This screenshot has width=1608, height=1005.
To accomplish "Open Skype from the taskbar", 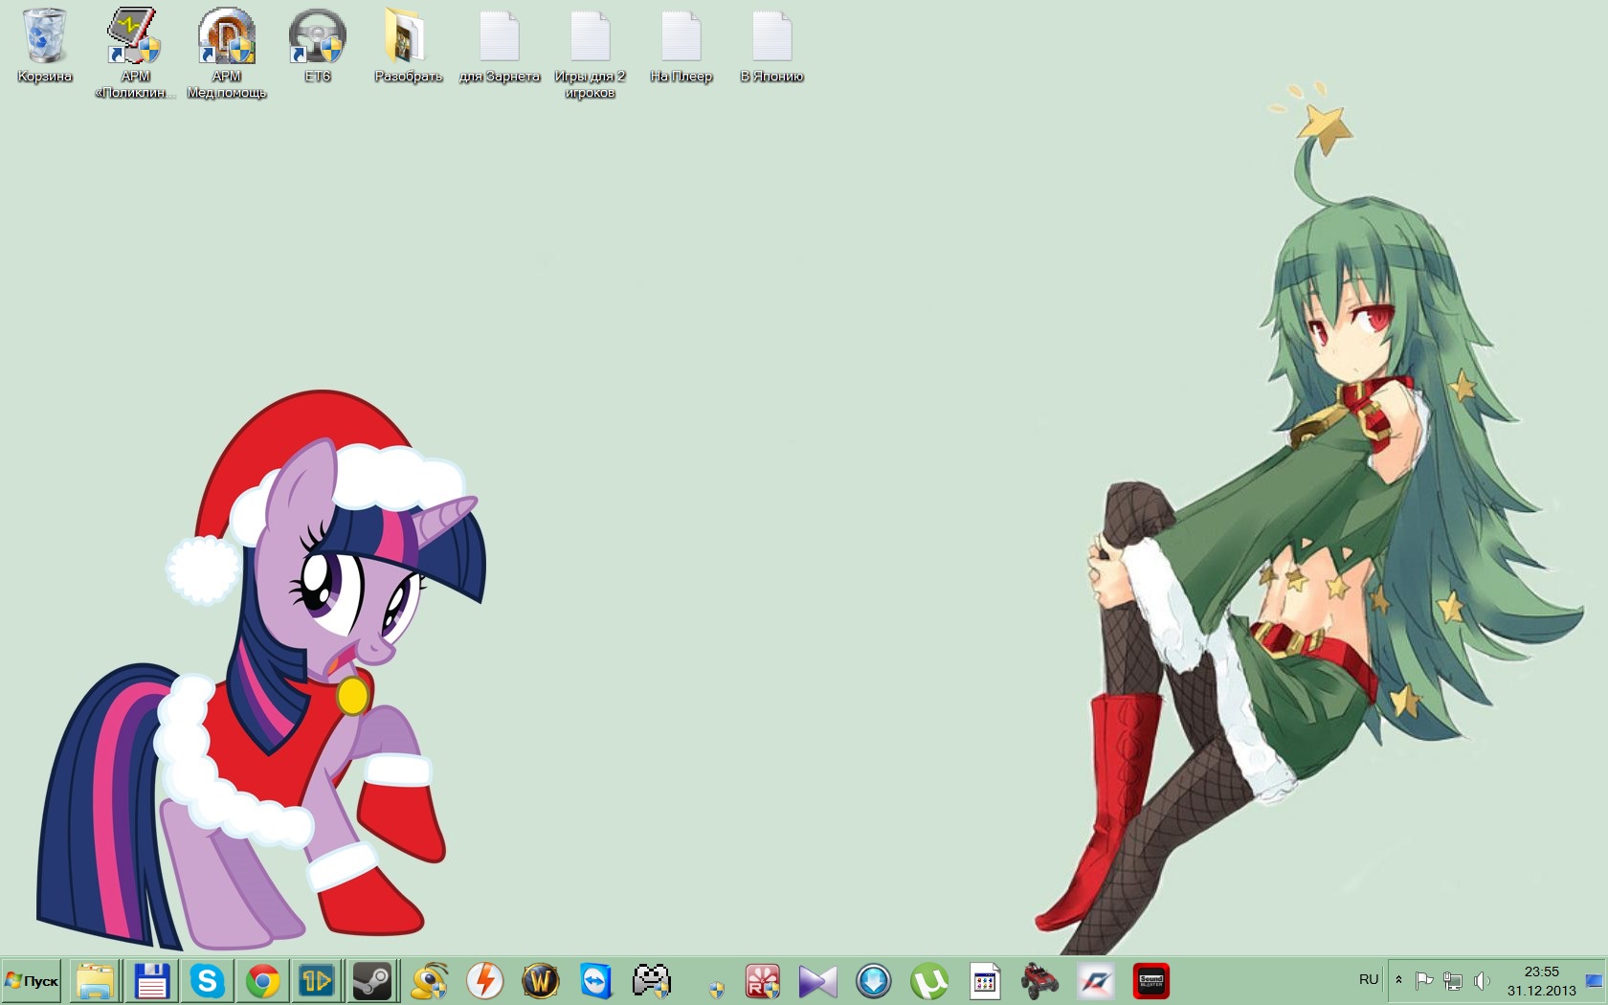I will [207, 981].
